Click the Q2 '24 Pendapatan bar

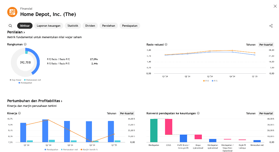45,130
